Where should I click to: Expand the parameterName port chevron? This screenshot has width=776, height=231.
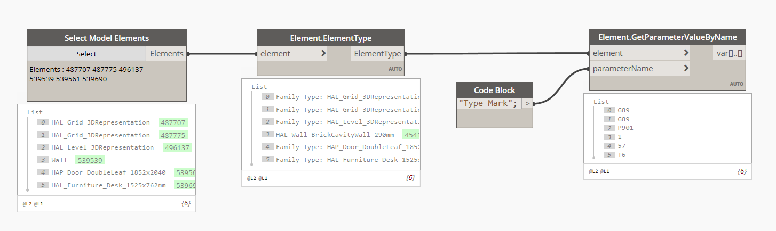coord(686,69)
